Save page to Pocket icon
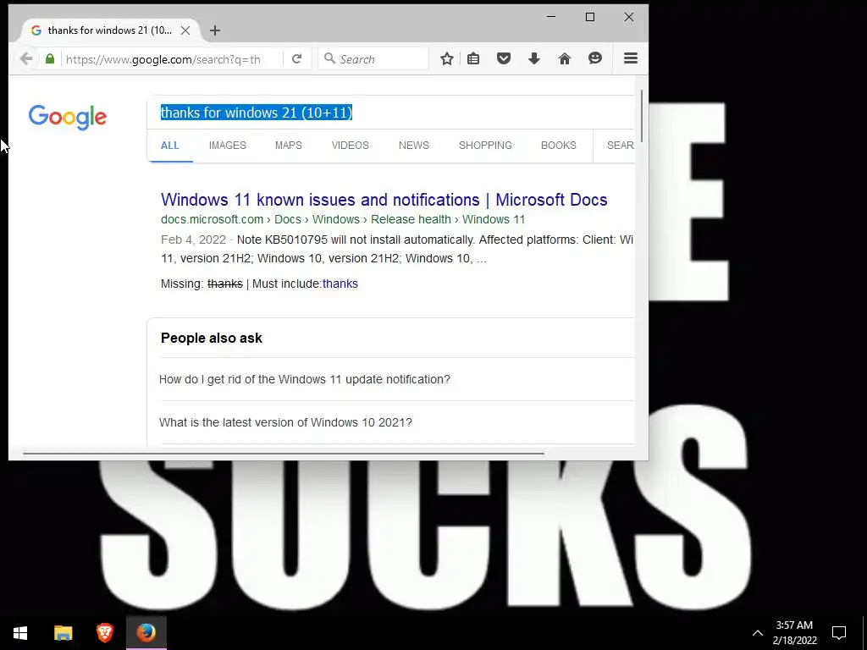 click(x=504, y=58)
